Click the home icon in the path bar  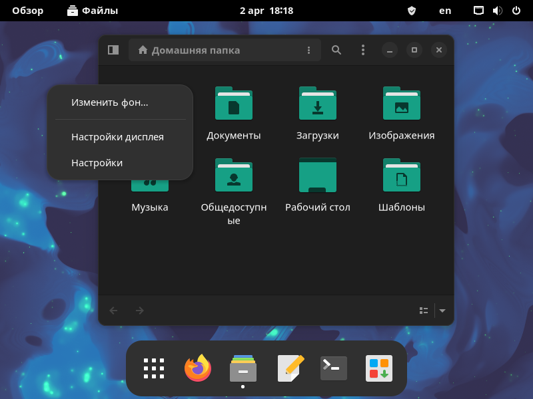coord(143,50)
